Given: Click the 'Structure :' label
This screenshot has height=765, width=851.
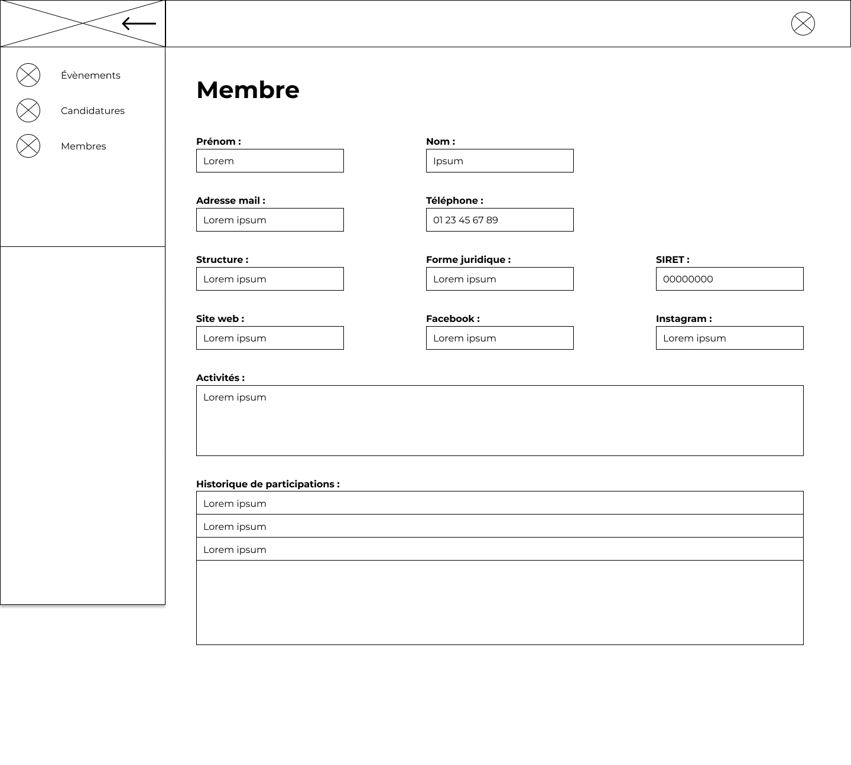Looking at the screenshot, I should [x=222, y=259].
